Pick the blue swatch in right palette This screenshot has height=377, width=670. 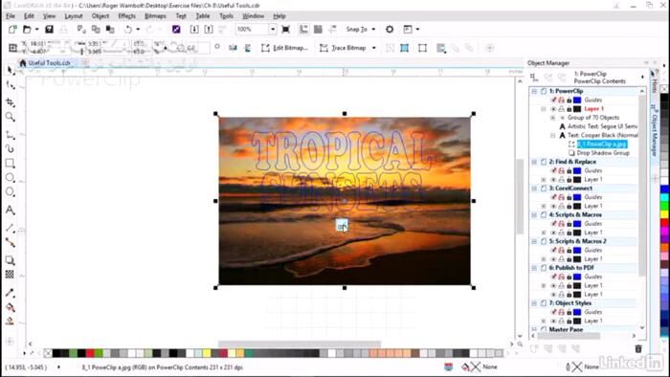click(x=664, y=189)
